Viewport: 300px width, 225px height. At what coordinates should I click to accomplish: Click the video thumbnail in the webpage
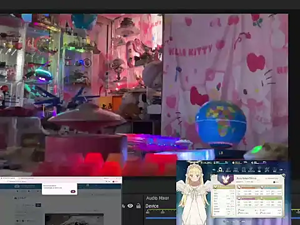74,219
